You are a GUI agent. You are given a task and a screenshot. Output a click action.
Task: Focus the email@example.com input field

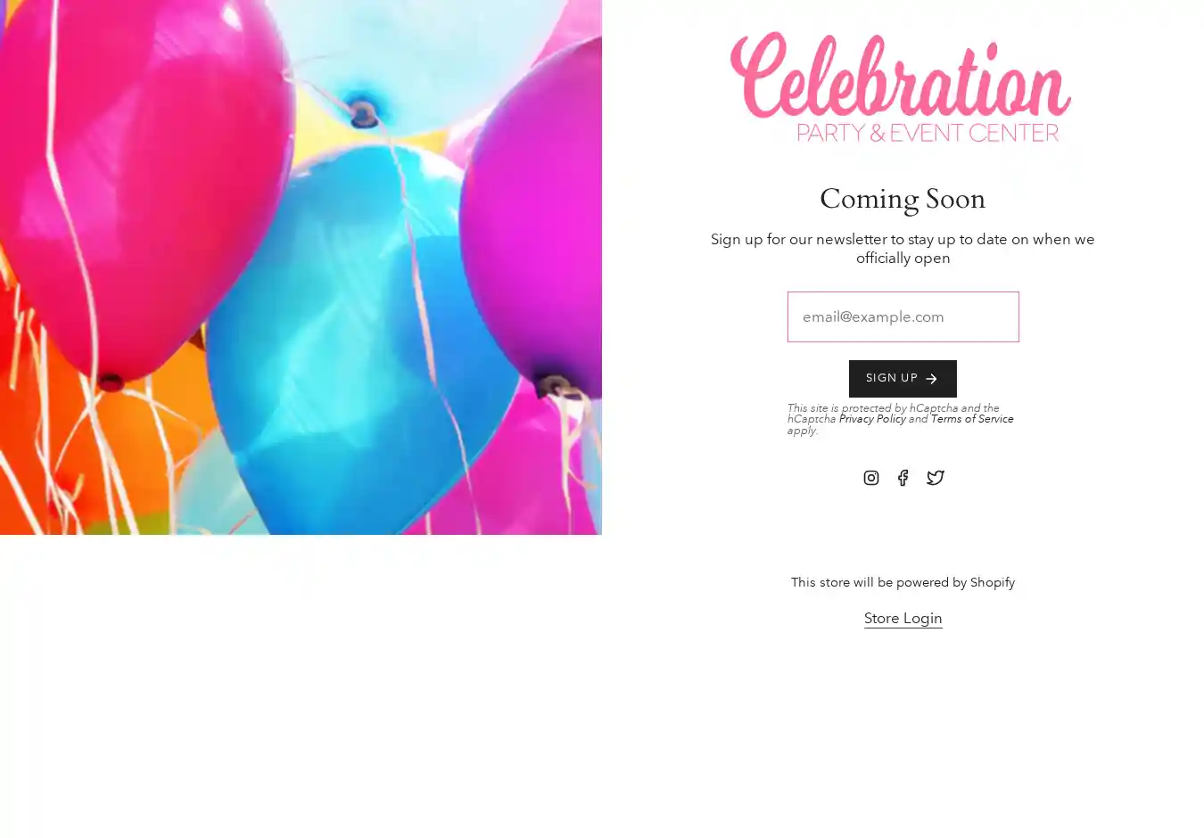point(903,316)
